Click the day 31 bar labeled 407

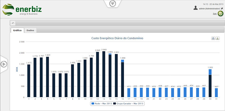216,93
